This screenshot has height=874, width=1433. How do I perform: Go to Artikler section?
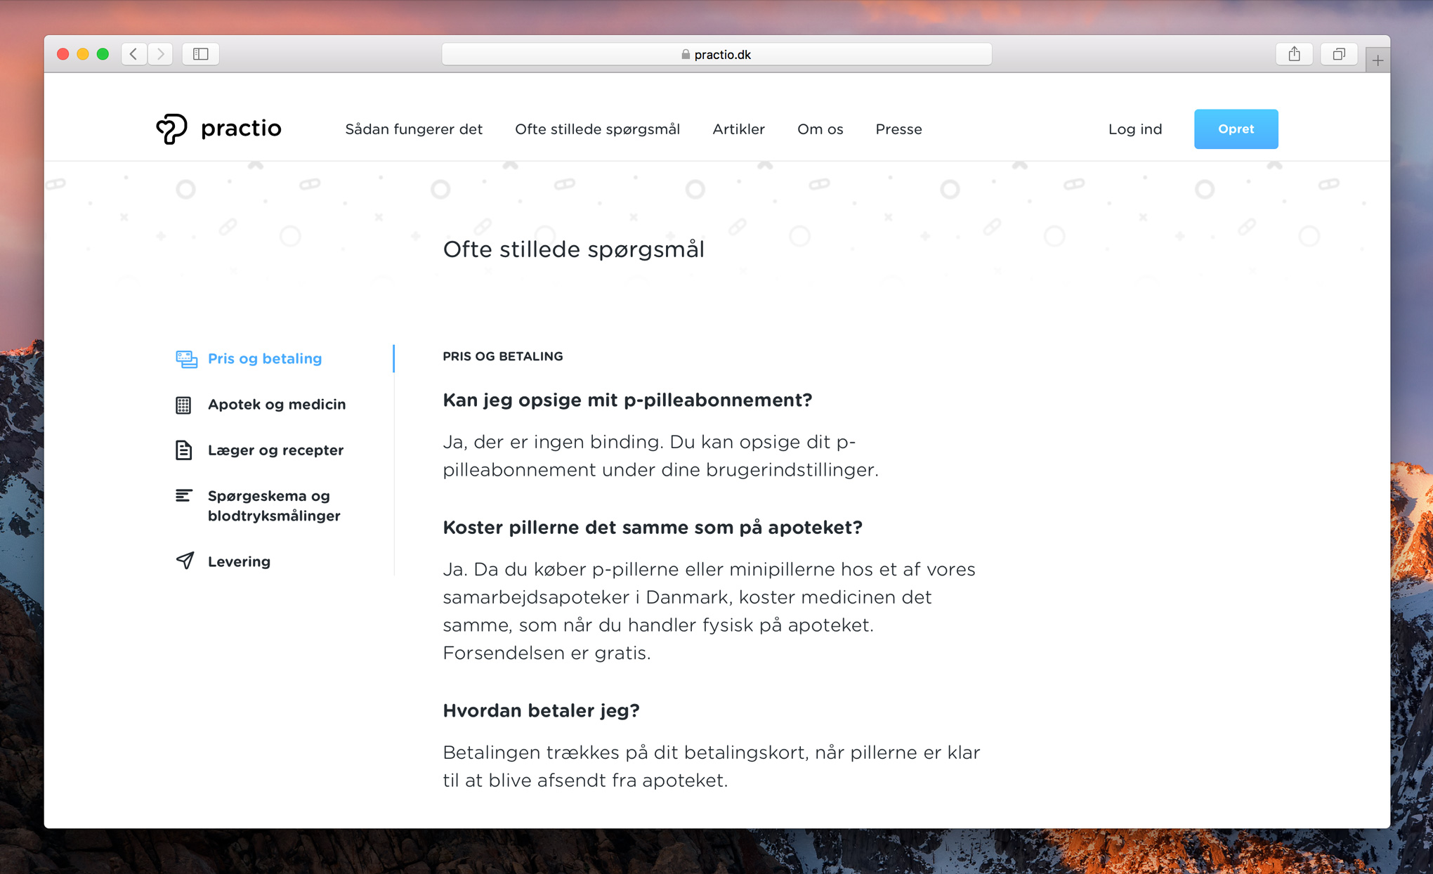[738, 129]
